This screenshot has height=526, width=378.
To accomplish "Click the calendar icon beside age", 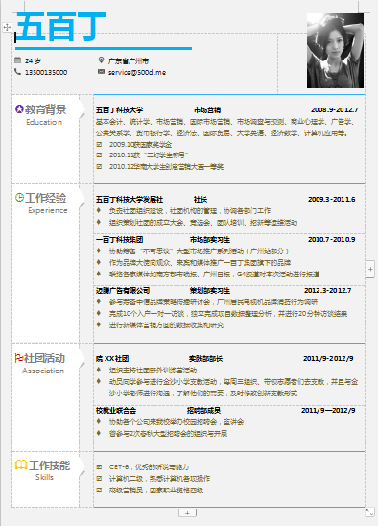I will click(18, 60).
